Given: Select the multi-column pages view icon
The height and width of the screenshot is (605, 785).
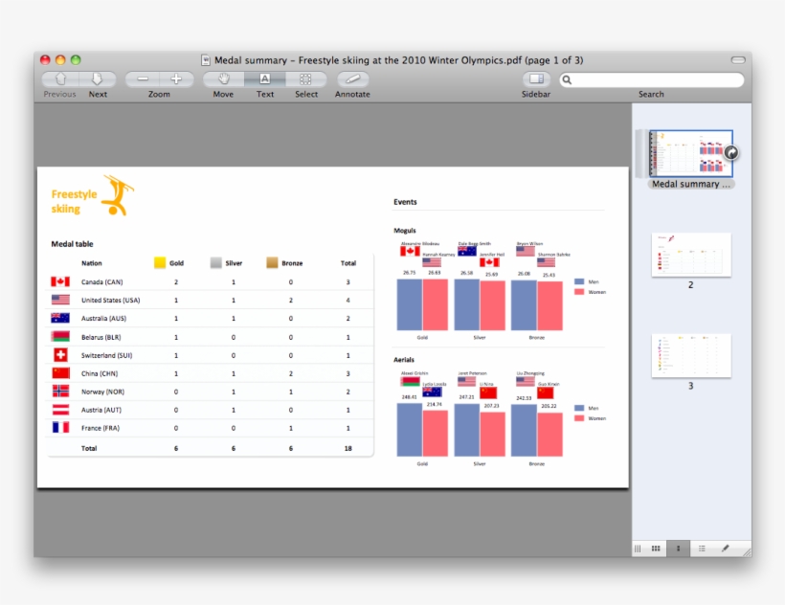Looking at the screenshot, I should pyautogui.click(x=639, y=549).
